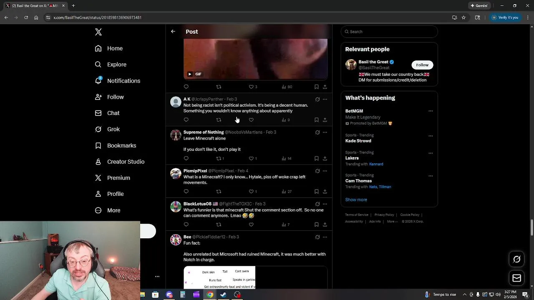Screen dimensions: 534x300
Task: Share A K's comment
Action: coord(325,120)
